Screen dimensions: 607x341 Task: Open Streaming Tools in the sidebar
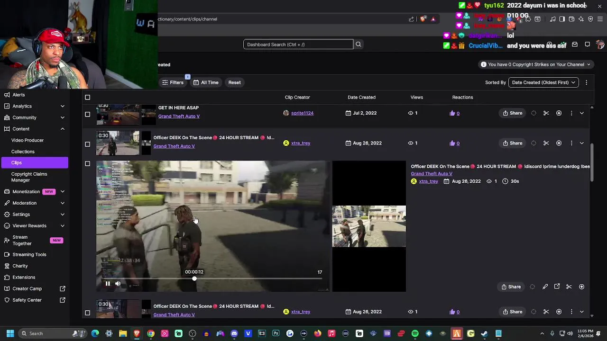coord(29,254)
